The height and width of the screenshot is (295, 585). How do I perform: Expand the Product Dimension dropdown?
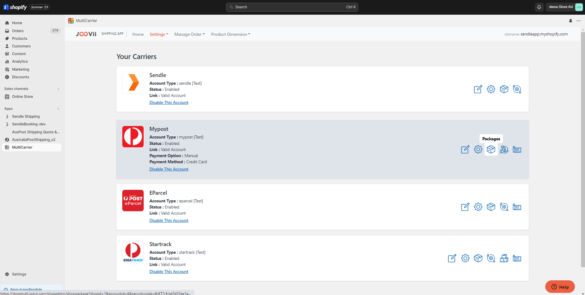click(x=230, y=34)
